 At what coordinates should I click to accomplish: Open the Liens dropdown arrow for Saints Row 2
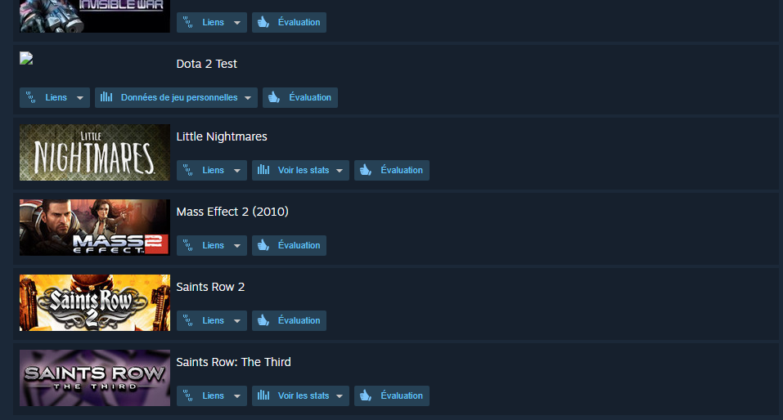coord(237,321)
